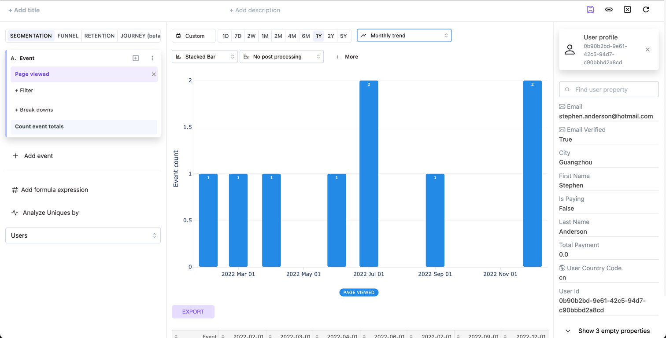Click the + Add title field

coord(24,10)
